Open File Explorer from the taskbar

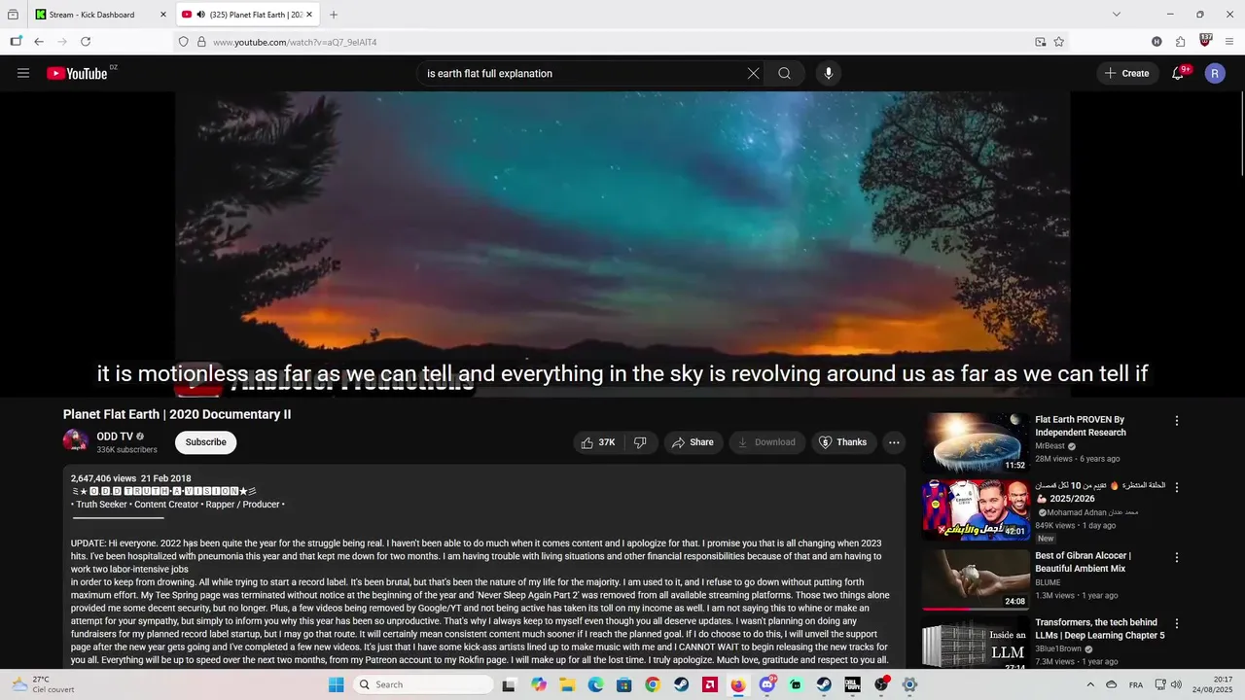click(567, 684)
